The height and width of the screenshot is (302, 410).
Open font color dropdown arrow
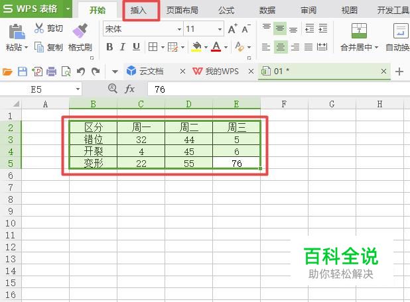pos(226,48)
